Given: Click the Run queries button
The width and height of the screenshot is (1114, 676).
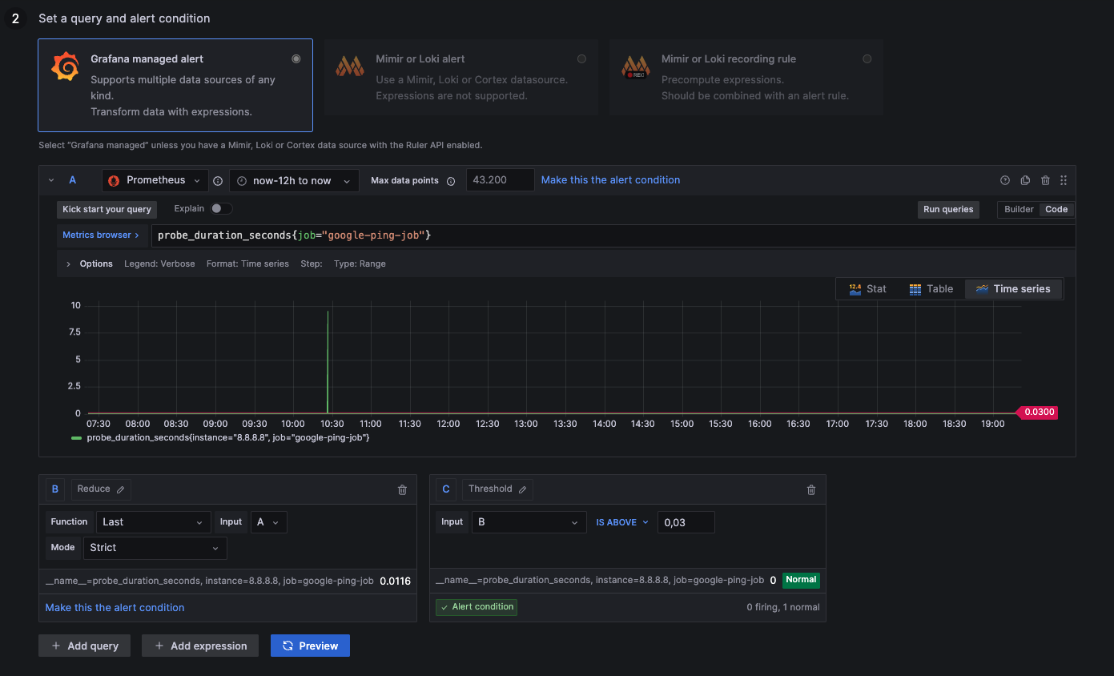Looking at the screenshot, I should 948,209.
